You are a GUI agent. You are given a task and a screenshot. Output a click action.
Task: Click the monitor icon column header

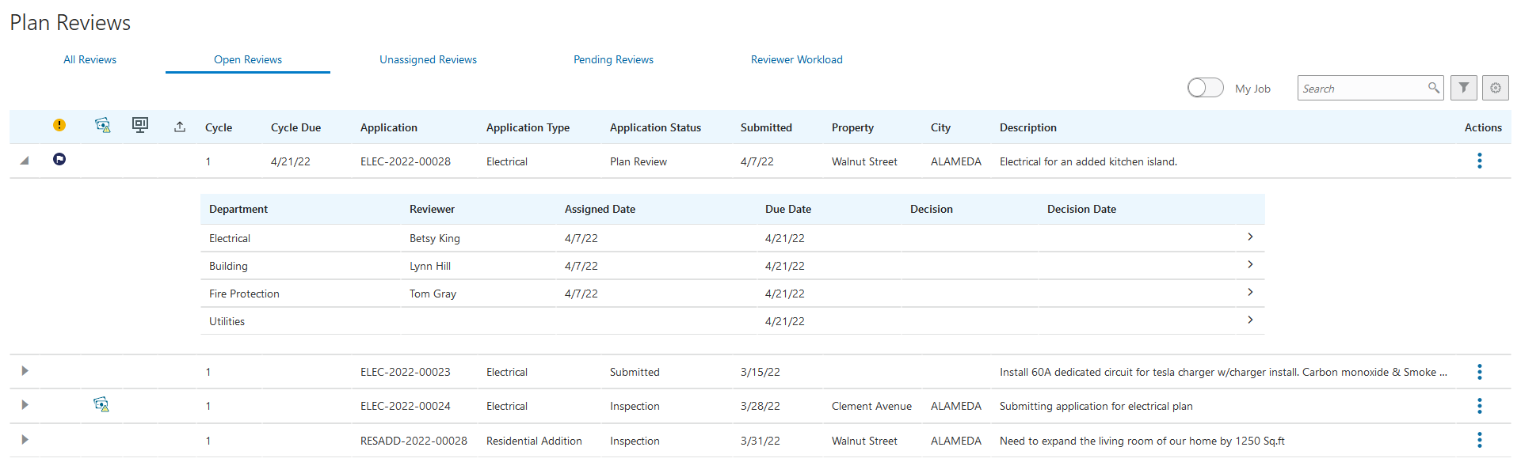140,125
